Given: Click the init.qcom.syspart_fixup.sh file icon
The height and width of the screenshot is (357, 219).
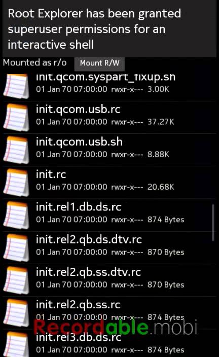Looking at the screenshot, I should 16,86.
